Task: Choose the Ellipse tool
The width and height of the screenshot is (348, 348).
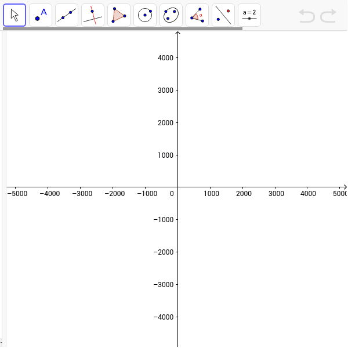Action: (x=171, y=15)
